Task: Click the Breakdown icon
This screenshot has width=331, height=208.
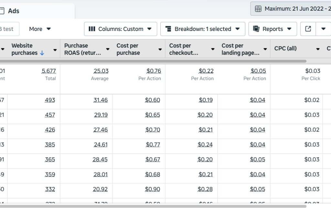Action: click(168, 29)
